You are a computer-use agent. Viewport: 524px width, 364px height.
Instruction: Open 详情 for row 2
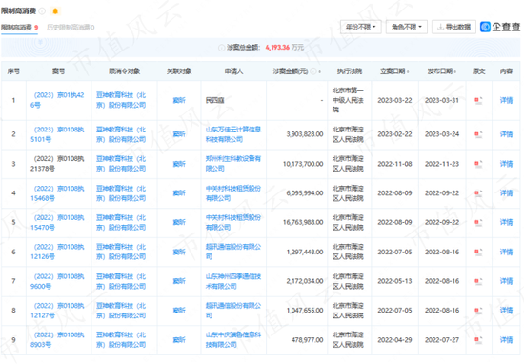click(506, 134)
